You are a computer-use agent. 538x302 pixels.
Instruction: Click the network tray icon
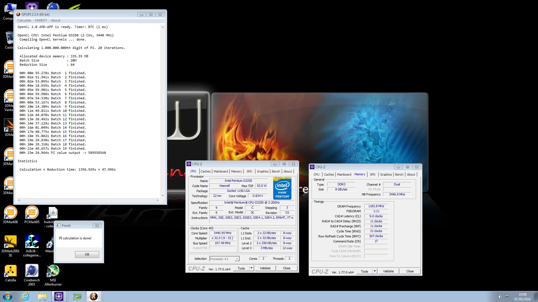click(507, 297)
